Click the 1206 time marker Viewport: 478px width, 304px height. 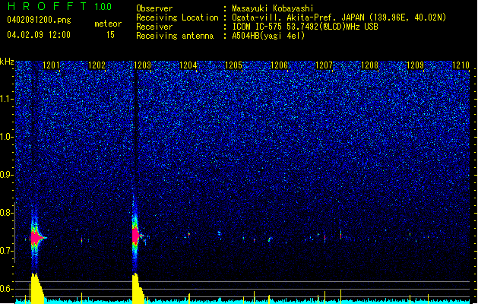tap(279, 65)
